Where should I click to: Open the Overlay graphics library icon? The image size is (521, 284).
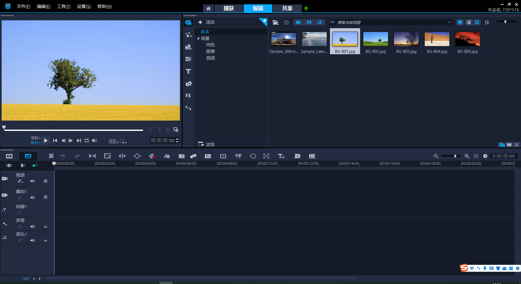click(188, 83)
